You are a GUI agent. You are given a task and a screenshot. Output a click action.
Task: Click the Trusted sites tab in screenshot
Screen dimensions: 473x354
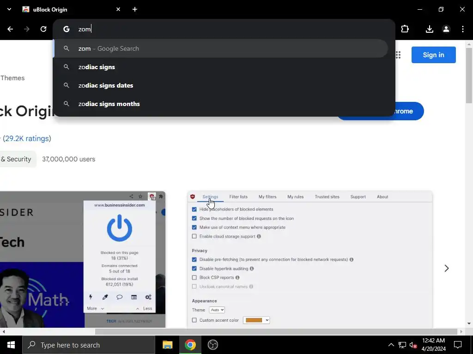[x=327, y=196]
